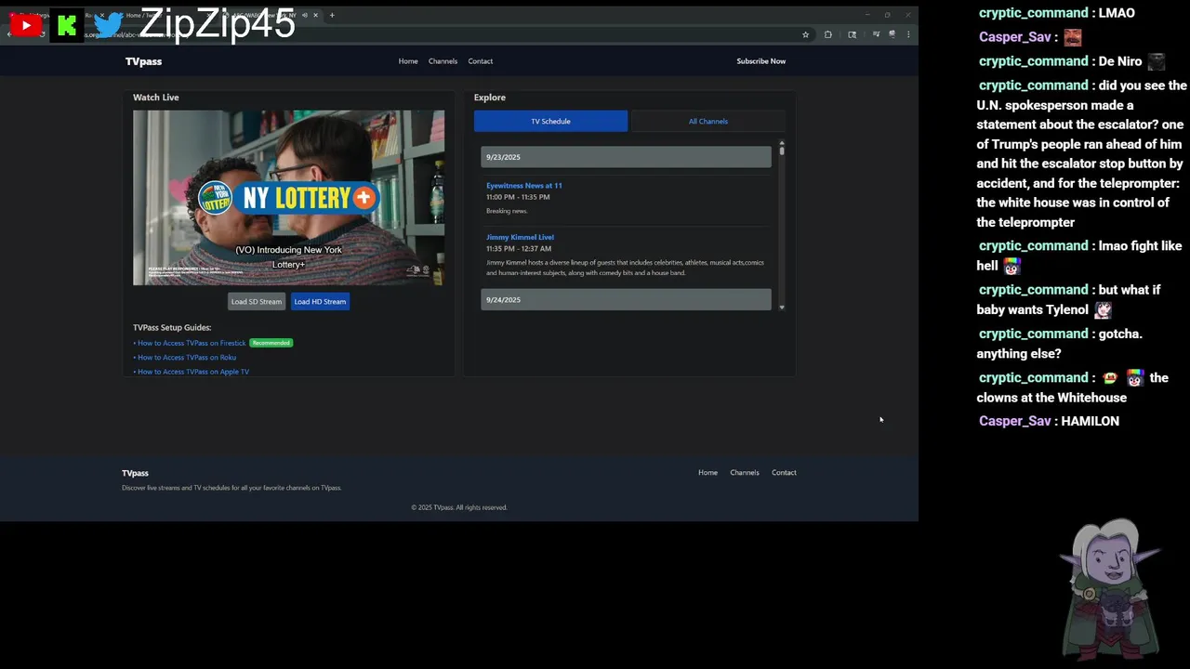Screen dimensions: 1190x669
Task: Switch to the All Channels tab
Action: click(x=708, y=121)
